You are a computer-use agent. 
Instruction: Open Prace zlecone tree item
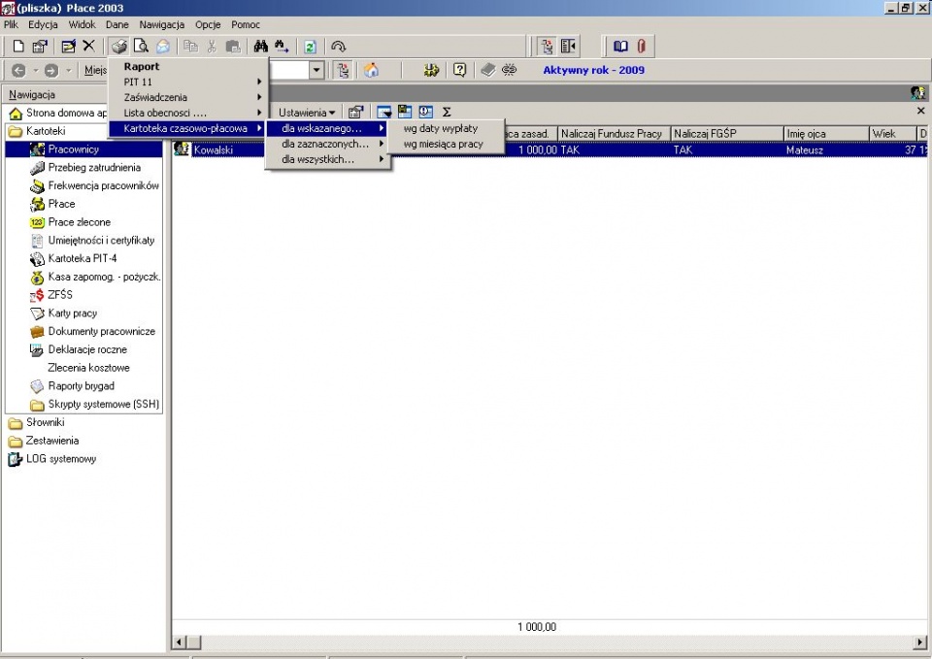(x=70, y=222)
